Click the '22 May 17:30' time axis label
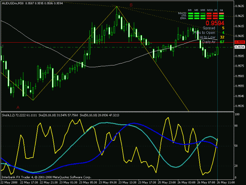Image resolution: width=246 pixels, height=185 pixels. (29, 183)
